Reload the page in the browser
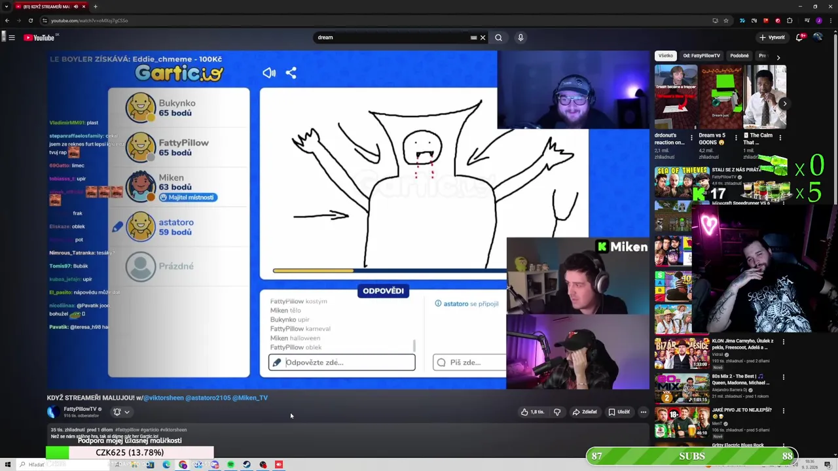 31,20
